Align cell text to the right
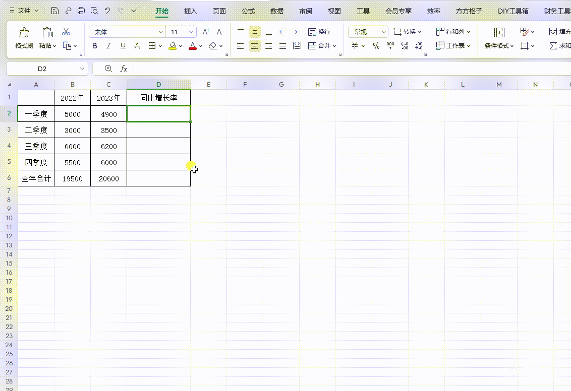The width and height of the screenshot is (571, 391). pos(269,46)
